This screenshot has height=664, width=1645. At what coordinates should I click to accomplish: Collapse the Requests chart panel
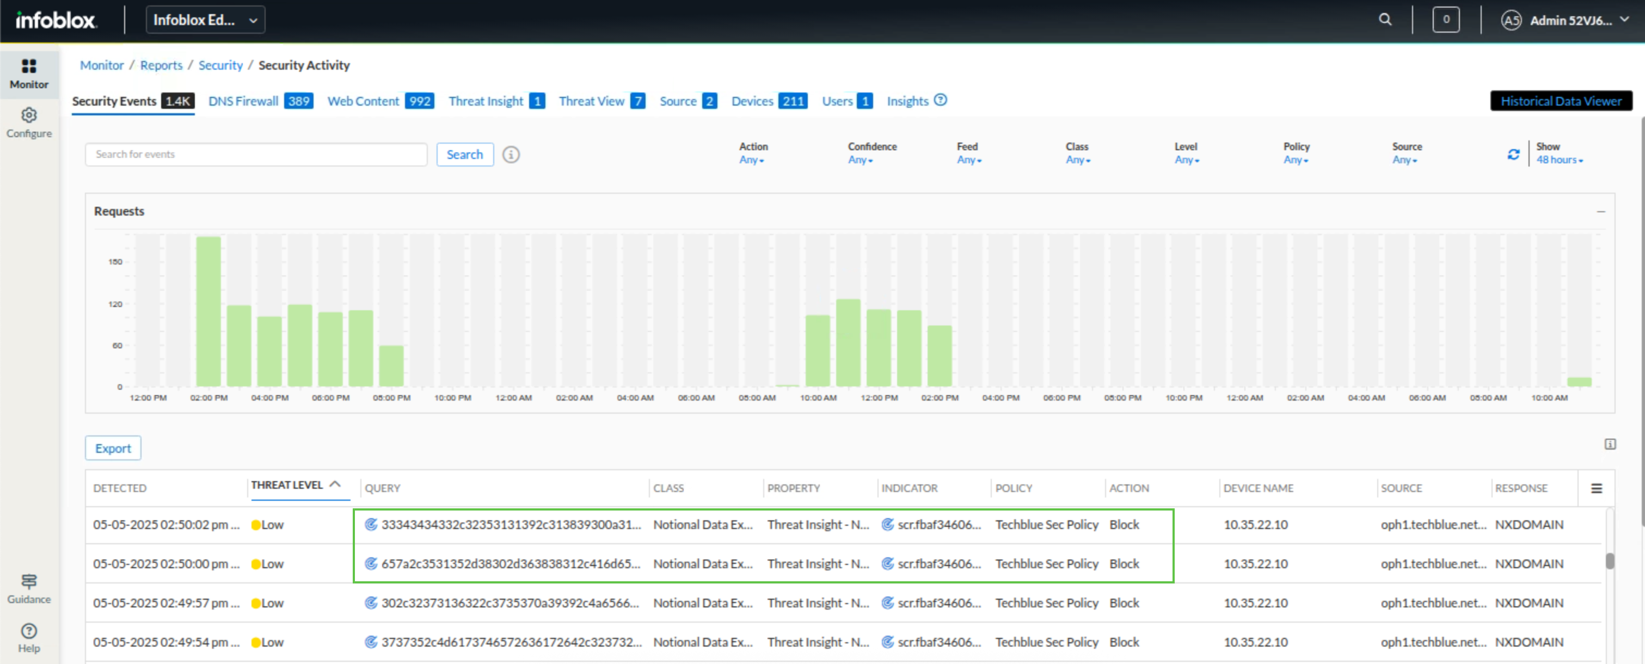click(x=1600, y=211)
